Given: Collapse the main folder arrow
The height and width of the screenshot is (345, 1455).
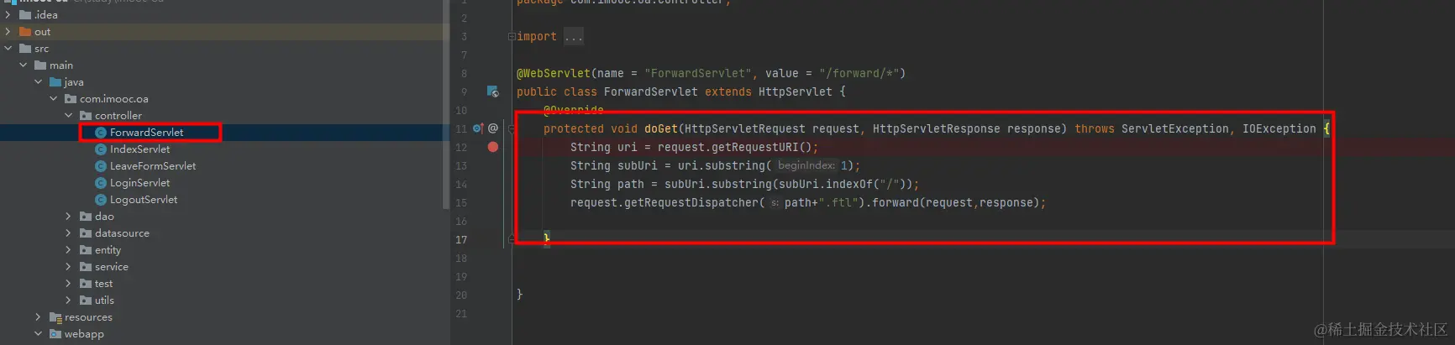Looking at the screenshot, I should [x=23, y=65].
